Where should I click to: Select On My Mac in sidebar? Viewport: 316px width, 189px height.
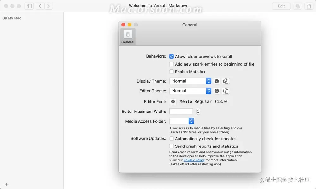coord(12,18)
